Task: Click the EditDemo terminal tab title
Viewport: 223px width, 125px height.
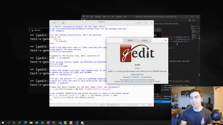Action: click(37, 30)
